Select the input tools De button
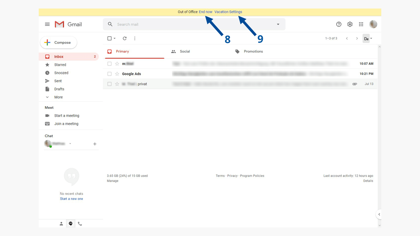Viewport: 420px width, 236px height. point(366,38)
